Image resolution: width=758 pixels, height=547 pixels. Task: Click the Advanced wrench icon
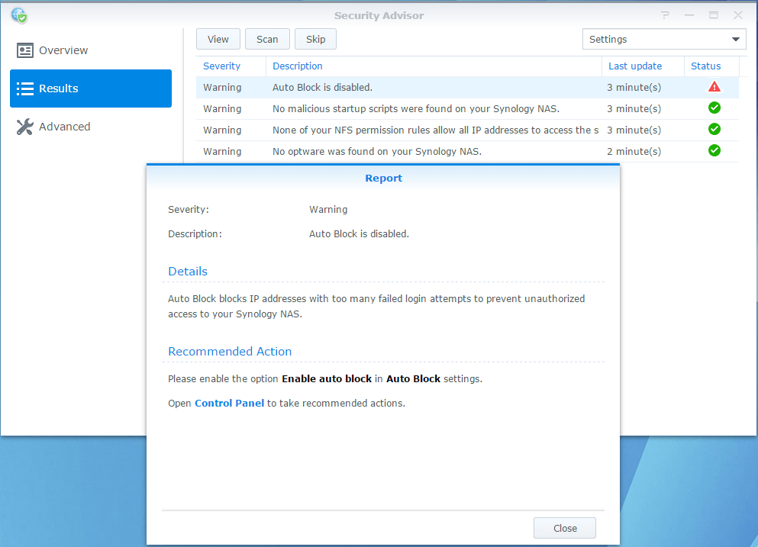click(24, 127)
